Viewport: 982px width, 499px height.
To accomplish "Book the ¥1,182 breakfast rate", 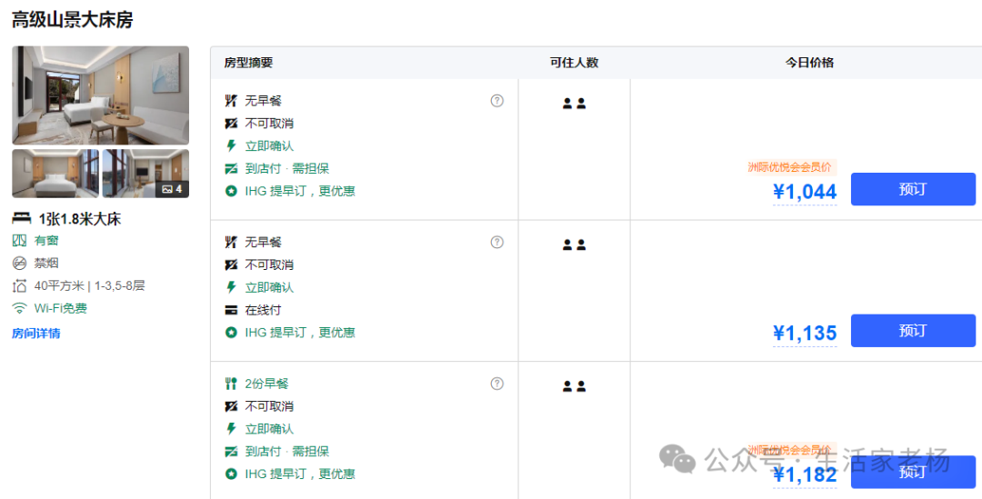I will click(x=913, y=472).
